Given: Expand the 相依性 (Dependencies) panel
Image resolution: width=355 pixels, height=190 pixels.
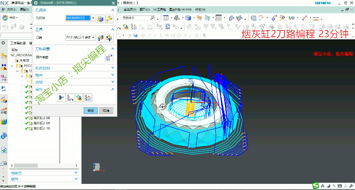Looking at the screenshot, I should pos(76,173).
